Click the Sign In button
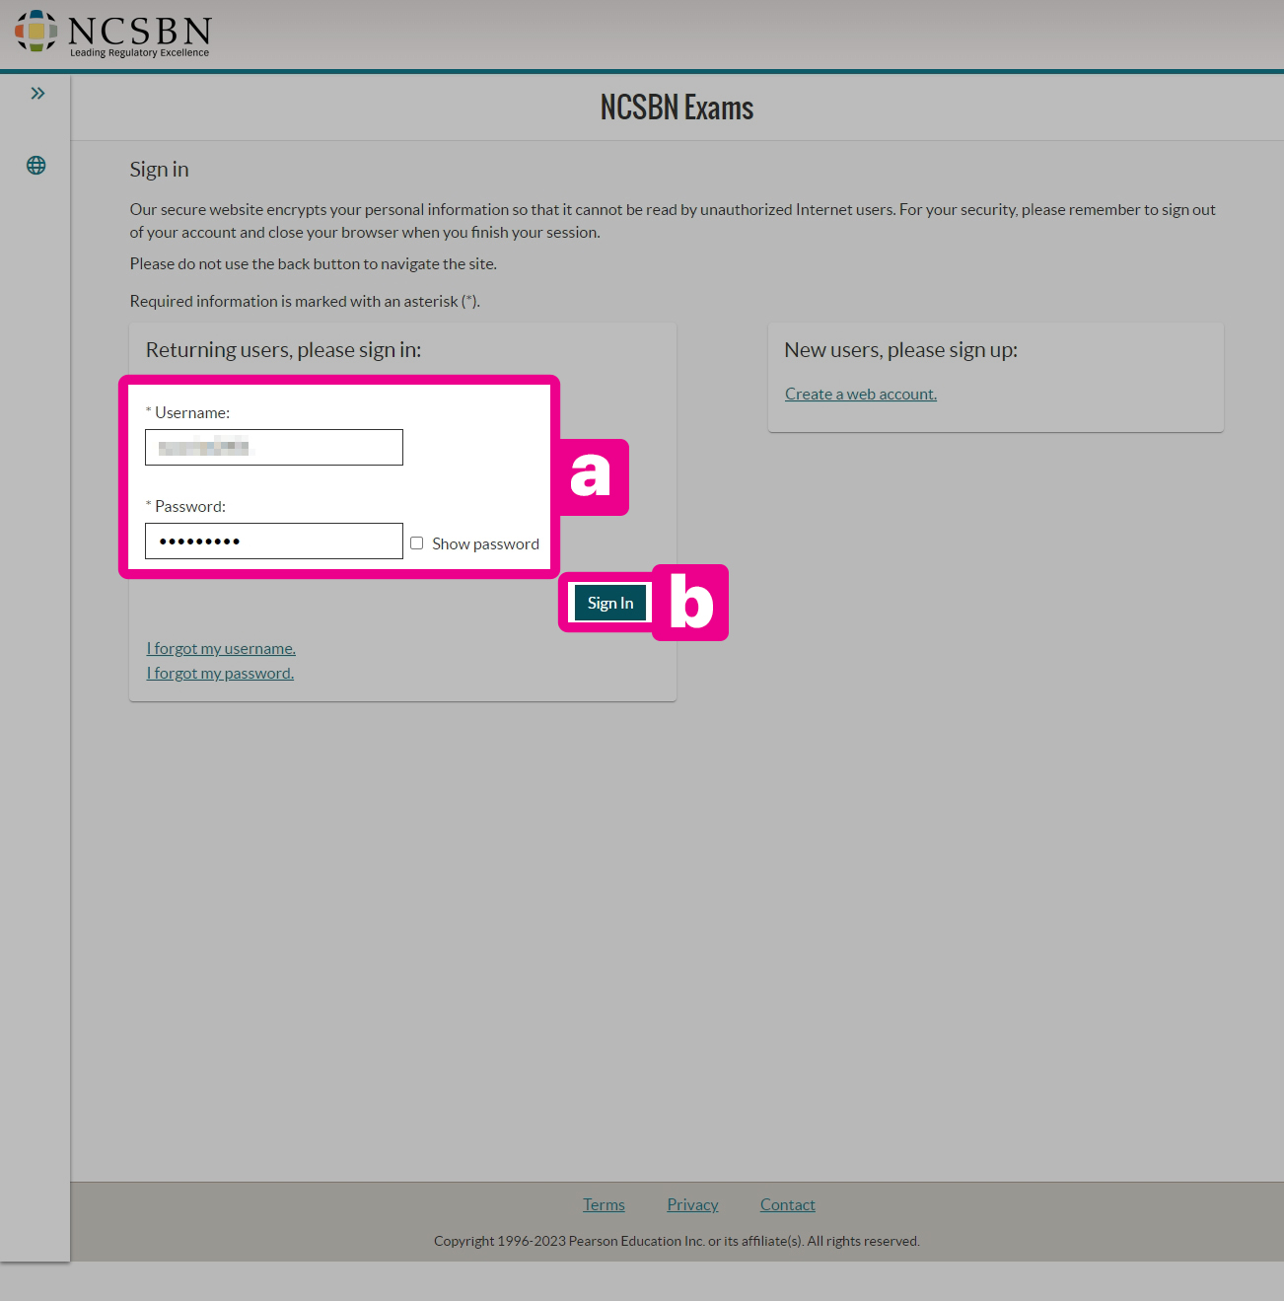Image resolution: width=1284 pixels, height=1301 pixels. tap(610, 603)
